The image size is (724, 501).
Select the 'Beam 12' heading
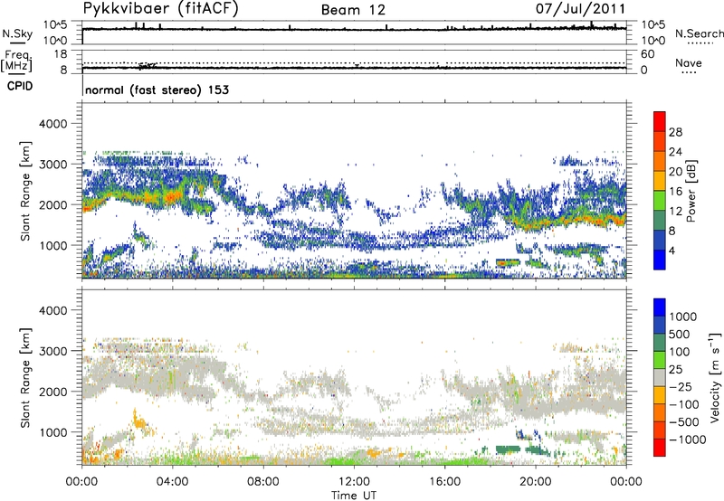click(x=353, y=10)
